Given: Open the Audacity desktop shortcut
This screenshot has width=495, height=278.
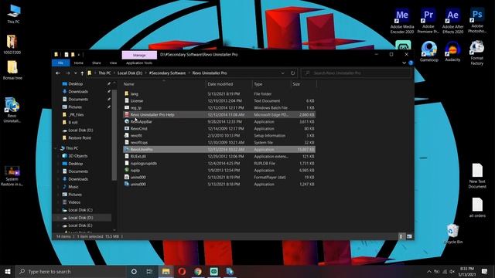Looking at the screenshot, I should tap(452, 52).
